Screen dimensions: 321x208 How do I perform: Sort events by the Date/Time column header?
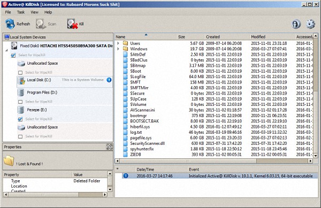coord(162,170)
